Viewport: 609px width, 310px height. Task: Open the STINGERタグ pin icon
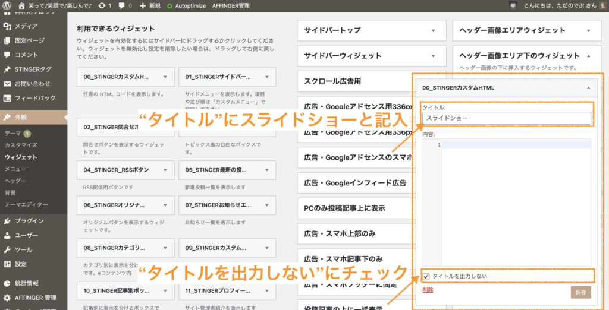pyautogui.click(x=7, y=69)
